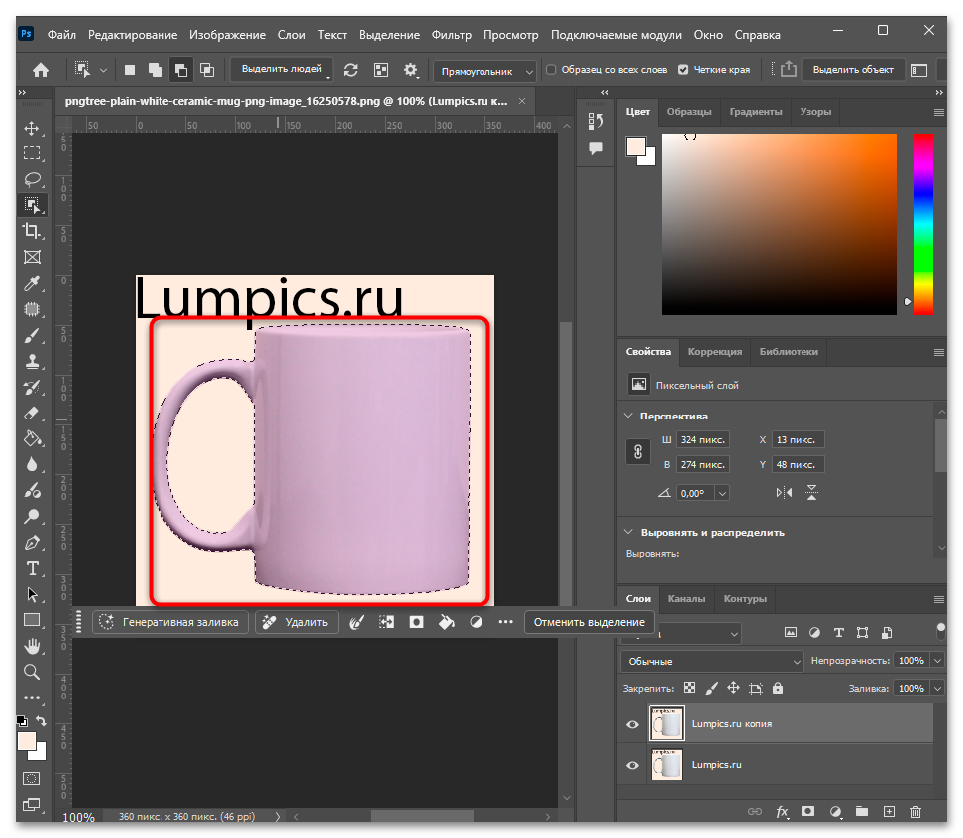Flip horizontally in the Properties panel
Screen dimensions: 963x838
click(784, 492)
